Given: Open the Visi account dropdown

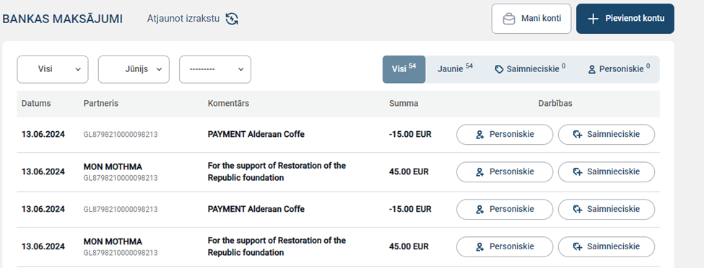Looking at the screenshot, I should [53, 69].
